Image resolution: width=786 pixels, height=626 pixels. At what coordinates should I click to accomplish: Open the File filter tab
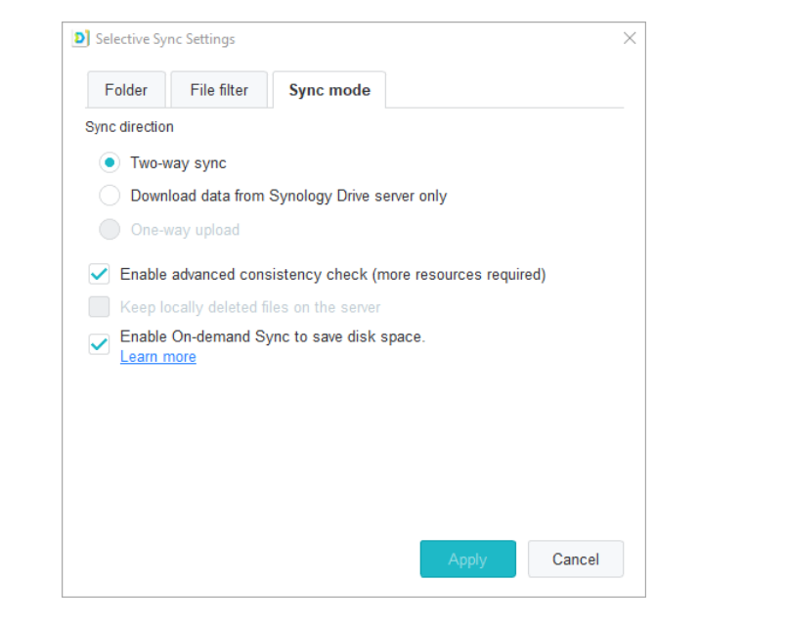click(219, 90)
